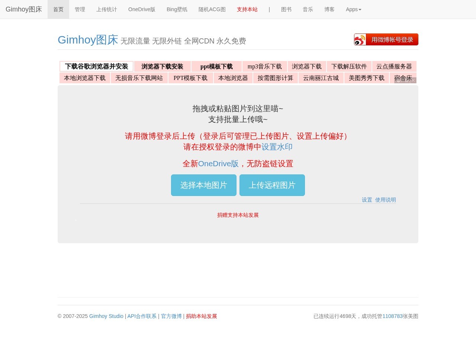Select 首页 in the navigation bar
The width and height of the screenshot is (476, 357).
58,9
